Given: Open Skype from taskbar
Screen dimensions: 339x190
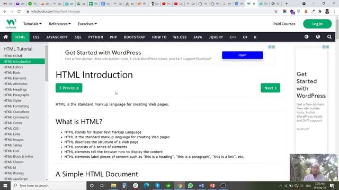Looking at the screenshot, I should click(157, 185).
